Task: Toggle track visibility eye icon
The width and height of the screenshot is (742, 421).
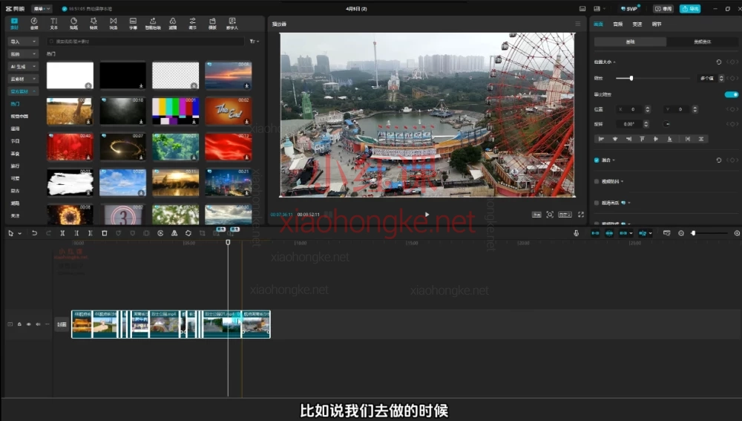Action: pyautogui.click(x=28, y=324)
